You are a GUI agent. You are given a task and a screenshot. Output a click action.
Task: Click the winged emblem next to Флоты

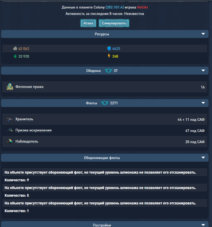105,103
